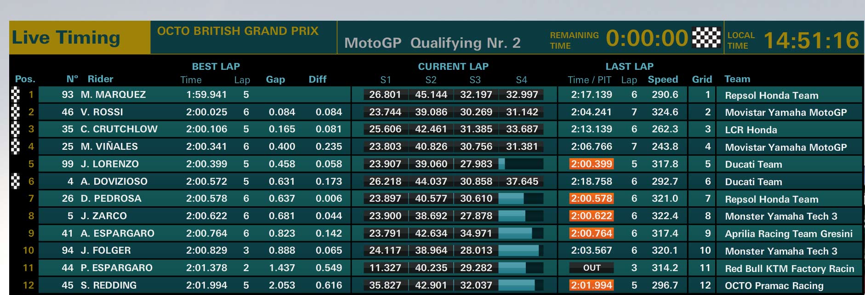Click checkered flag icon beside V. Rossi
This screenshot has width=865, height=295.
pyautogui.click(x=16, y=112)
